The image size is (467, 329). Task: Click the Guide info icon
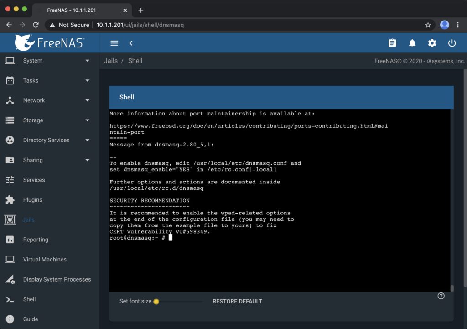10,319
